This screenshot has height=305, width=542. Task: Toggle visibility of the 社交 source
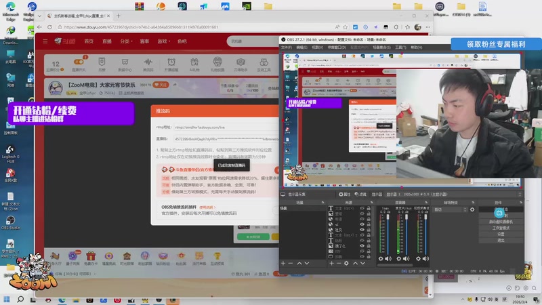(362, 230)
